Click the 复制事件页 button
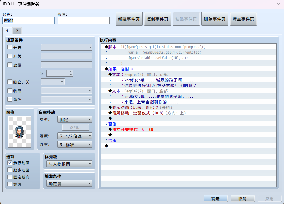Viewport: 284px width, 204px height. (x=158, y=19)
